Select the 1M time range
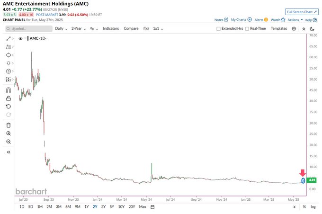The width and height of the screenshot is (322, 214). pos(40,207)
